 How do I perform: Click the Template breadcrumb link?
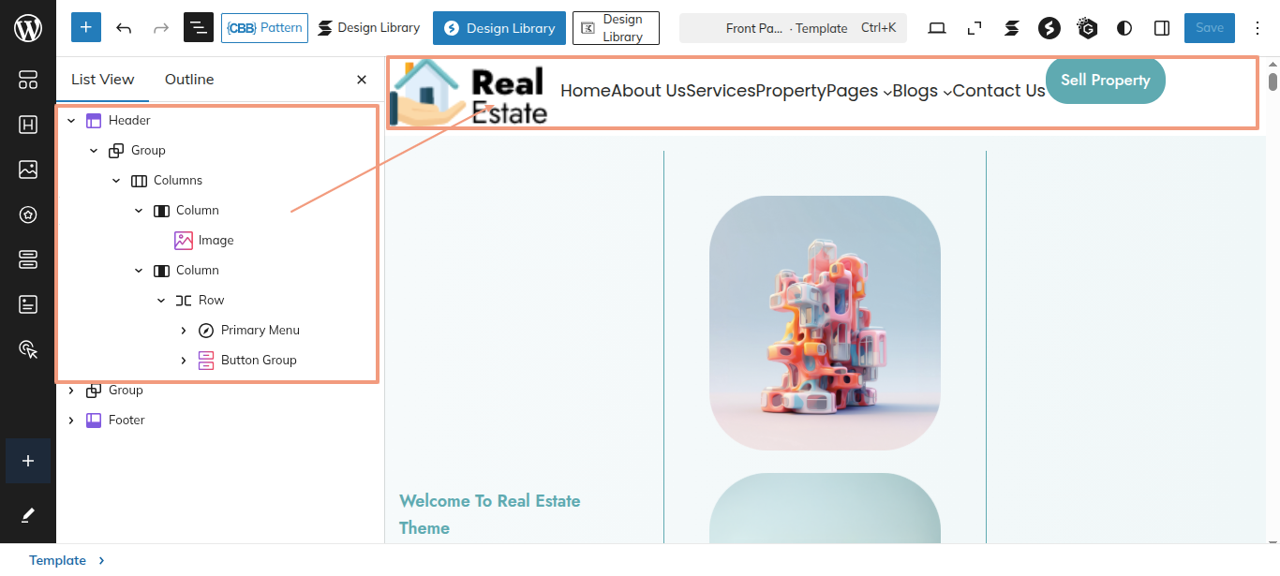pos(57,560)
